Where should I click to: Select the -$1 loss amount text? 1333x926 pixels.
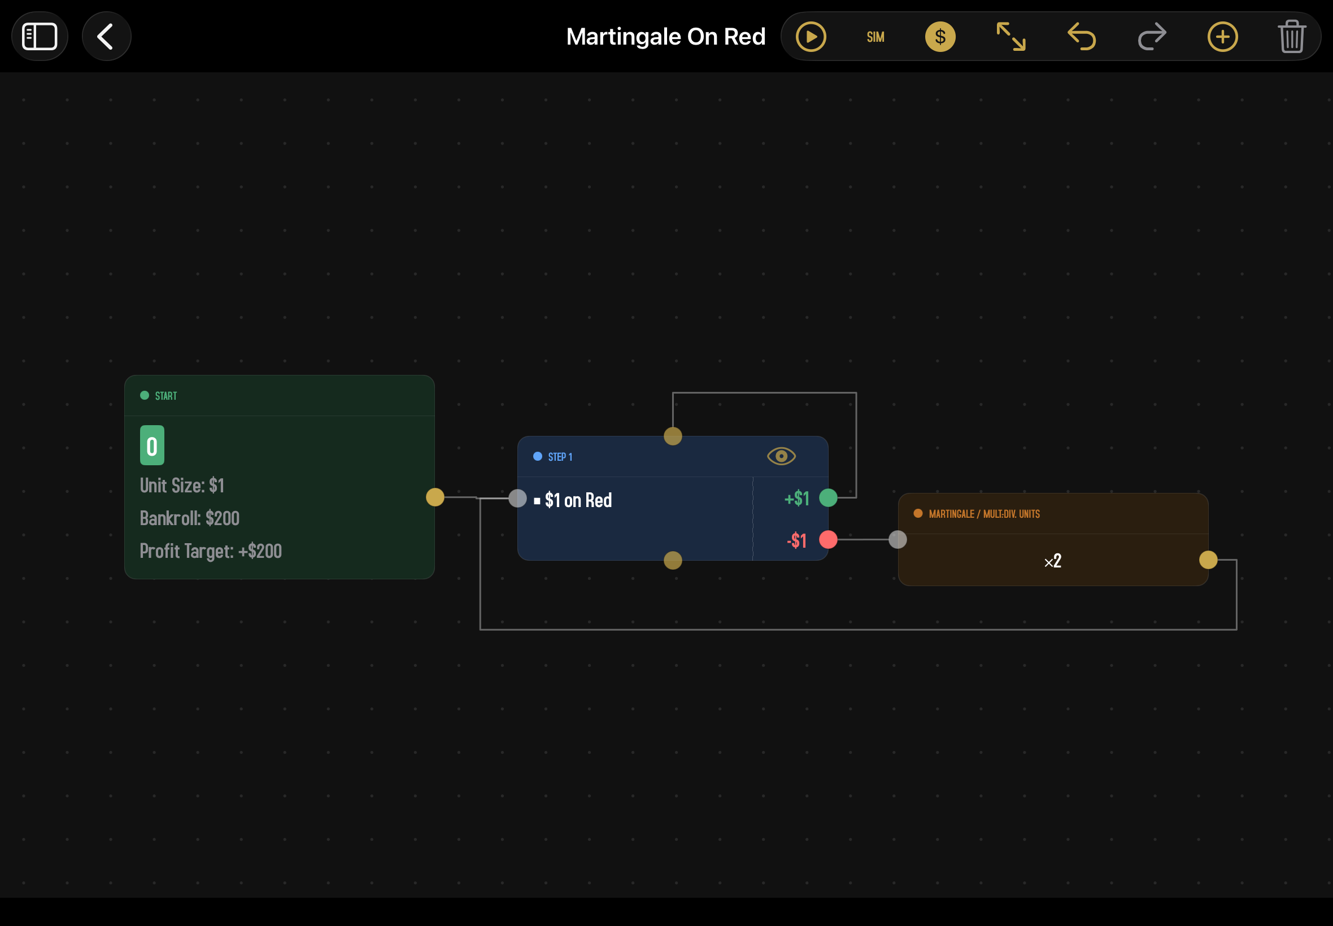797,541
